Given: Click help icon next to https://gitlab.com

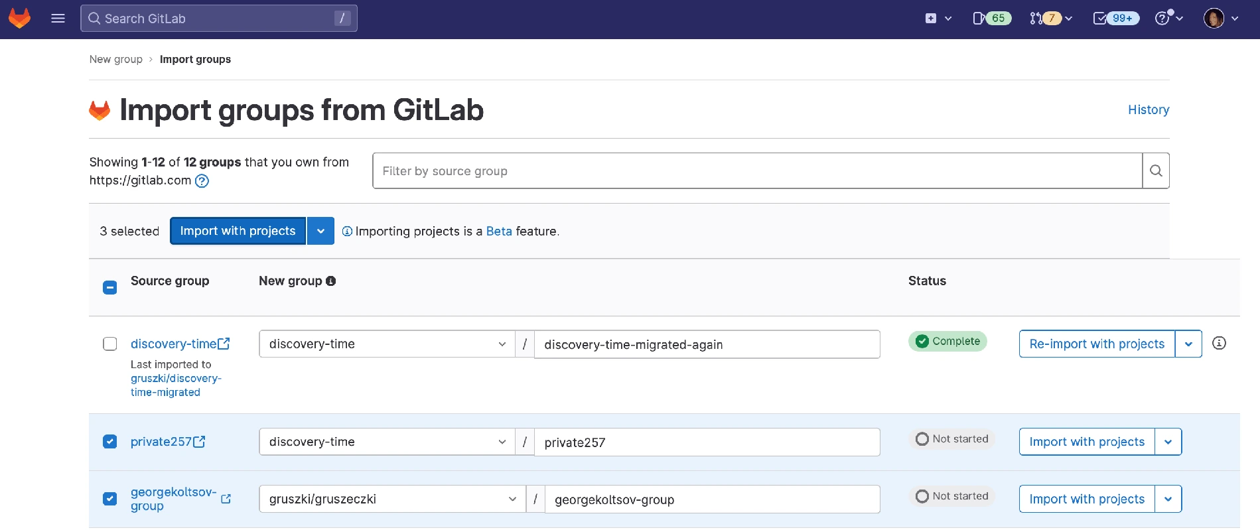Looking at the screenshot, I should 202,180.
